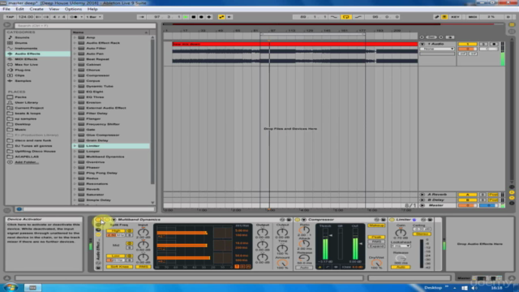Arm the 1 Audio track for recording

[494, 44]
